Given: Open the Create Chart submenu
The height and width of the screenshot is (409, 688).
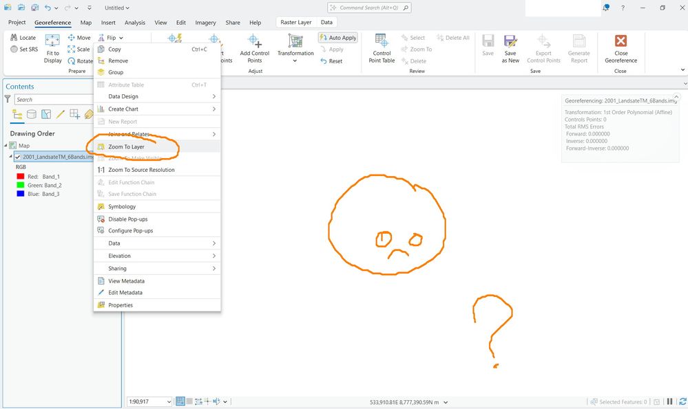Looking at the screenshot, I should point(157,109).
